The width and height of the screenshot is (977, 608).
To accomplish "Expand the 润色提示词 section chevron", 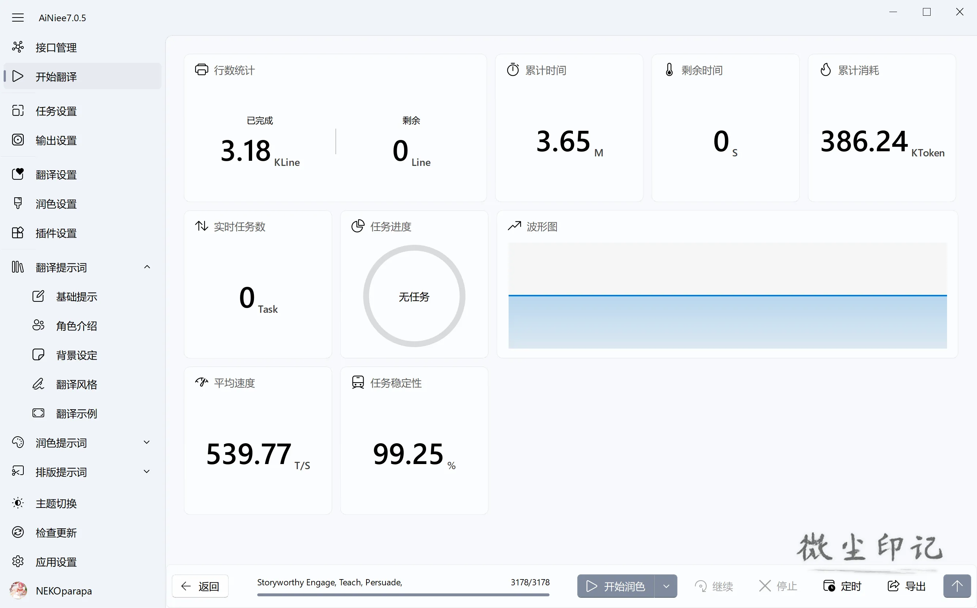I will (x=147, y=442).
